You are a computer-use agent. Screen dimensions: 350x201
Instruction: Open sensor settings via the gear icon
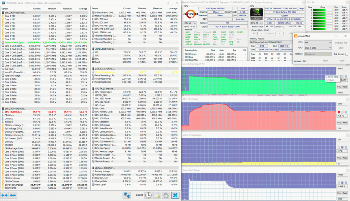(x=166, y=195)
